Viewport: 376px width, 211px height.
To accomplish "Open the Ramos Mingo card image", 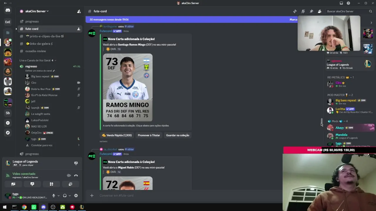I will click(128, 88).
